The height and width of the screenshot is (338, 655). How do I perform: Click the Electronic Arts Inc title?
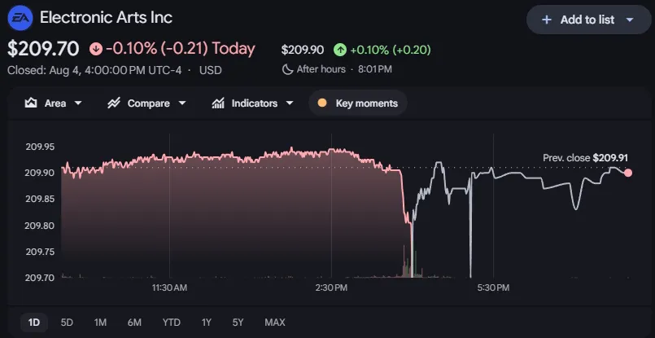click(x=106, y=18)
